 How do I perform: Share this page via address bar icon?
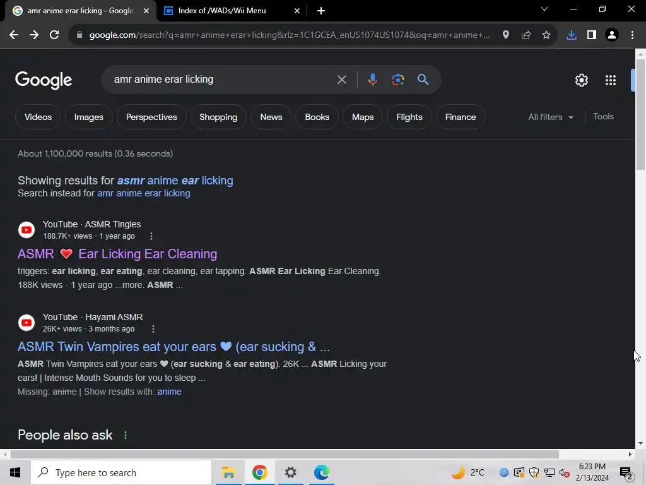(526, 35)
